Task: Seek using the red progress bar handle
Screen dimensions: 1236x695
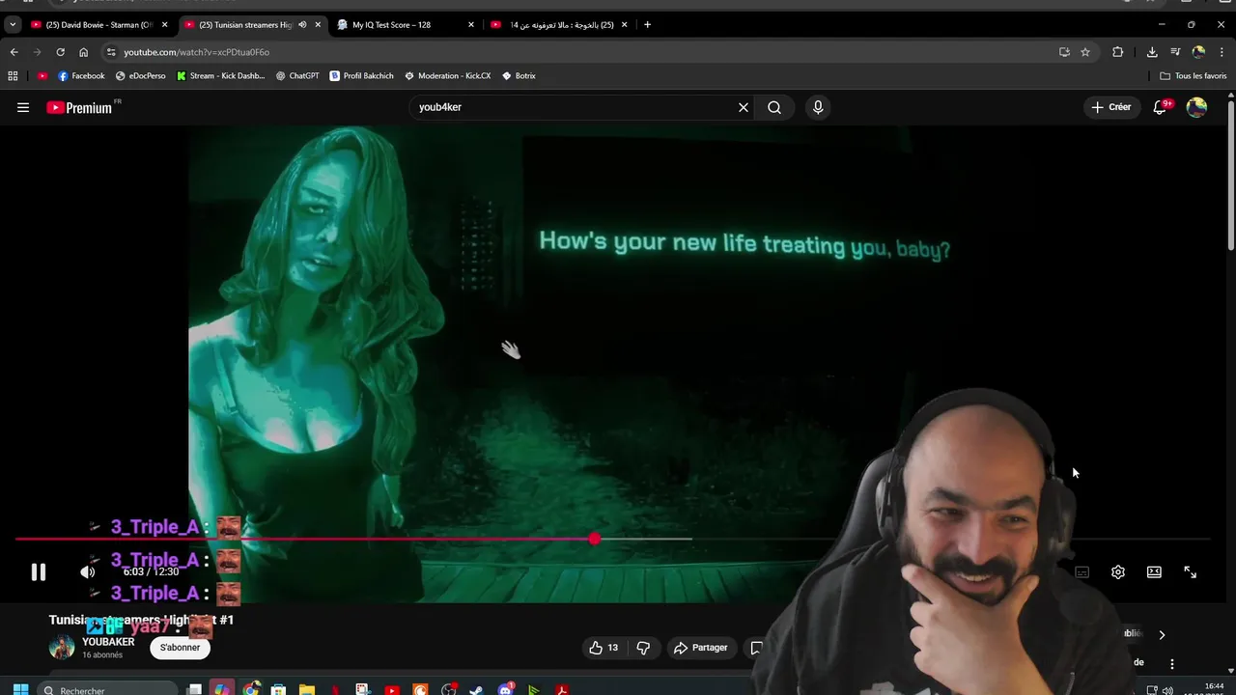Action: click(595, 539)
